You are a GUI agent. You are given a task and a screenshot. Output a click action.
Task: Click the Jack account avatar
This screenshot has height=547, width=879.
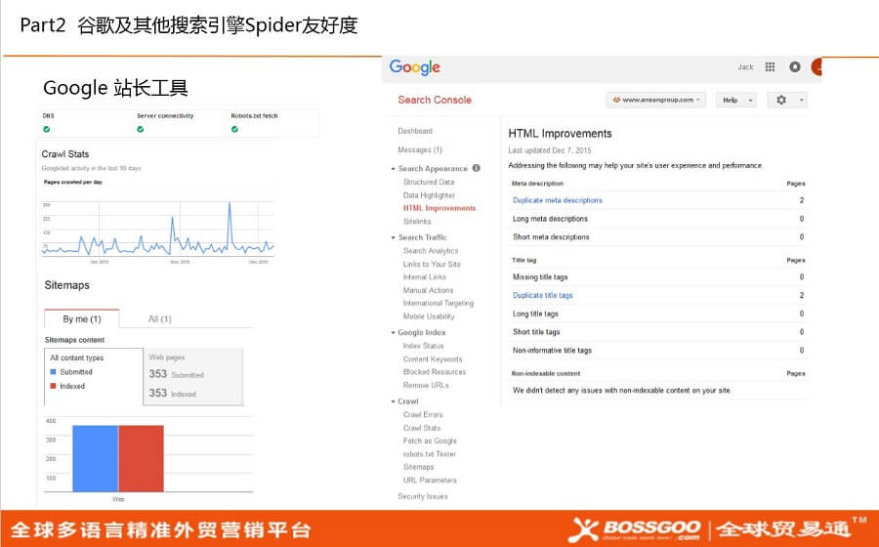(816, 66)
